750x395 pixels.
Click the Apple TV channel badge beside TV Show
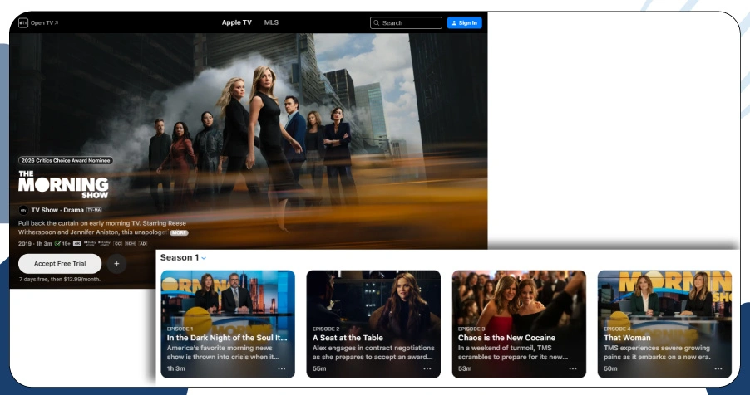(23, 210)
